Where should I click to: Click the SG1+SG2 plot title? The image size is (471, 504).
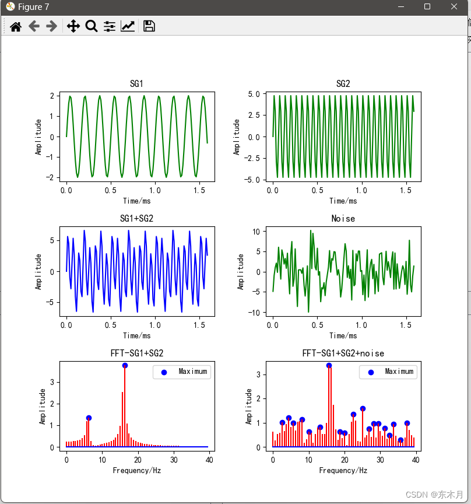click(x=136, y=219)
